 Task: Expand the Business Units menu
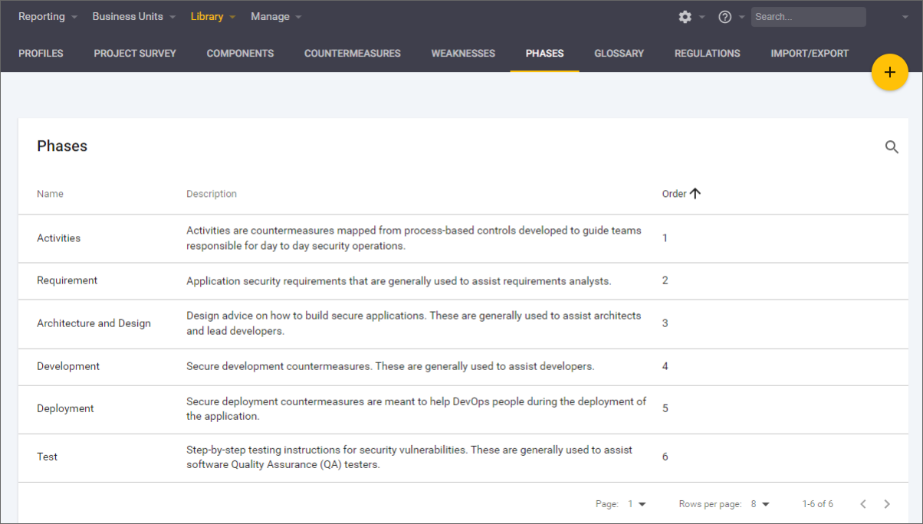133,17
